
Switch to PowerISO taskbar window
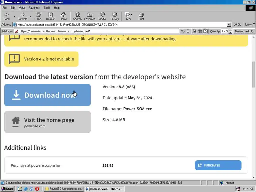click(x=64, y=189)
